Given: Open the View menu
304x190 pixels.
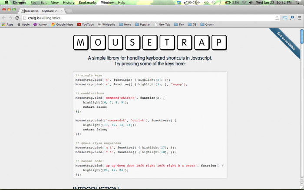Looking at the screenshot, I should (x=55, y=3).
